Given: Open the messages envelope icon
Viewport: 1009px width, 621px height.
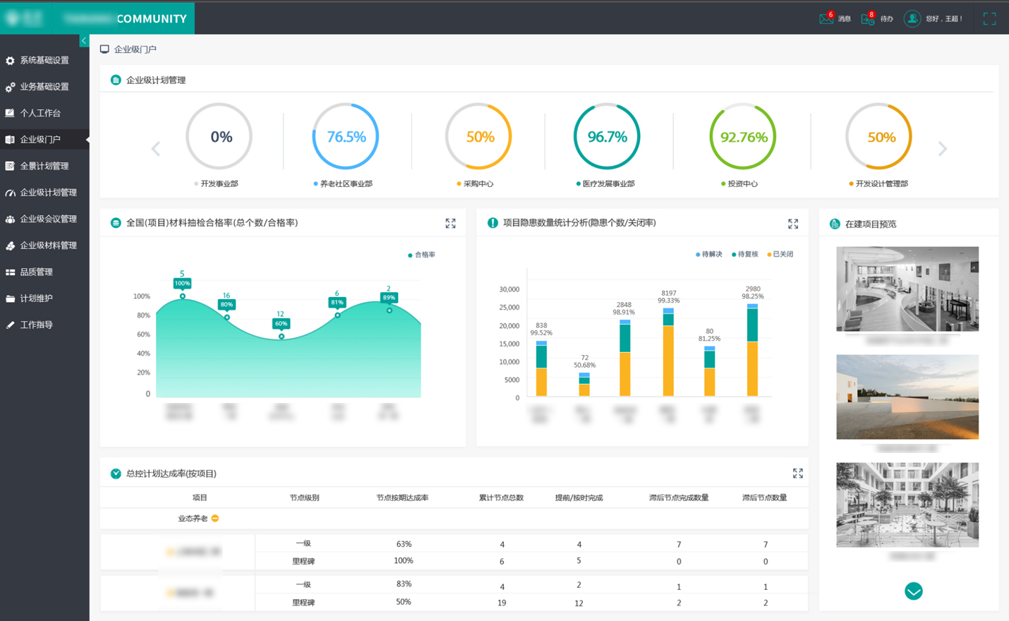Looking at the screenshot, I should 826,19.
